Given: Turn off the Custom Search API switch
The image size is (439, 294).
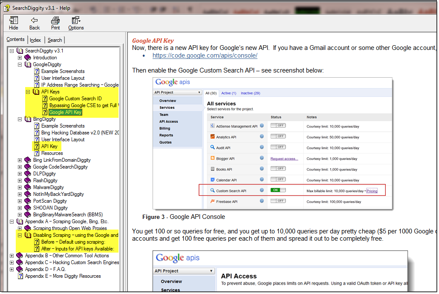Looking at the screenshot, I should click(278, 190).
